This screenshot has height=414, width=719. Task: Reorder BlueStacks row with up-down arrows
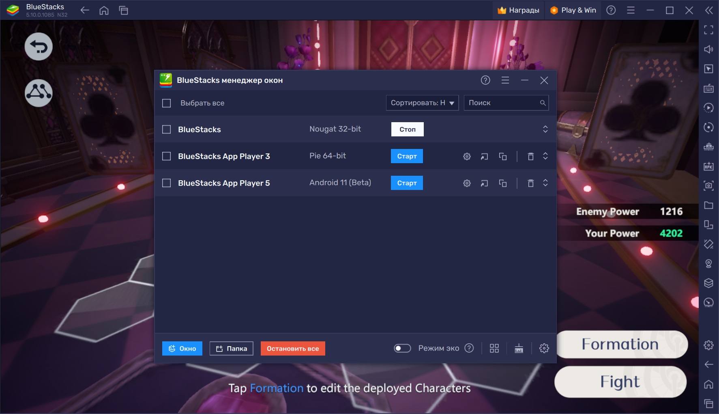coord(545,129)
